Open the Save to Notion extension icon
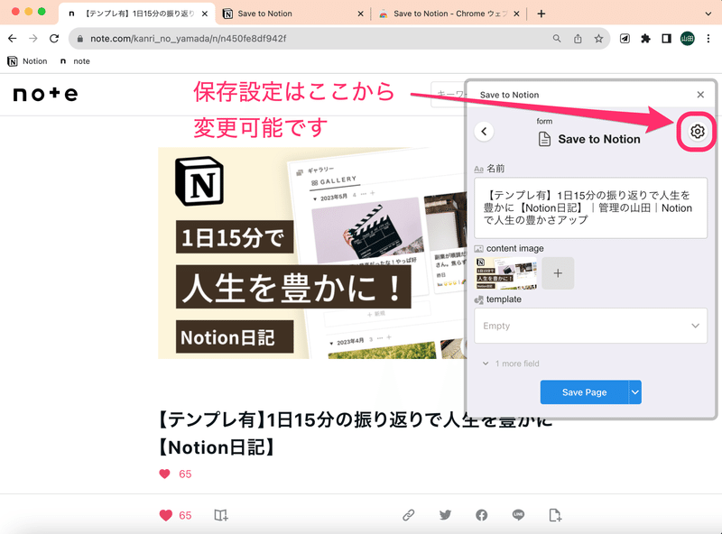Viewport: 722px width, 534px height. 625,39
